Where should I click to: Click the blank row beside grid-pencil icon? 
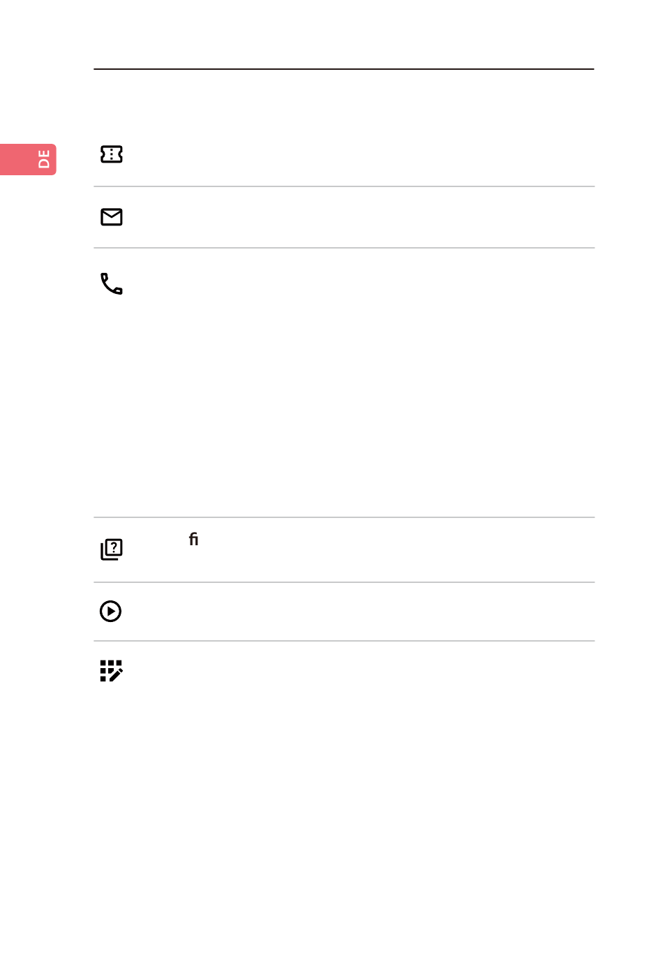click(x=344, y=671)
